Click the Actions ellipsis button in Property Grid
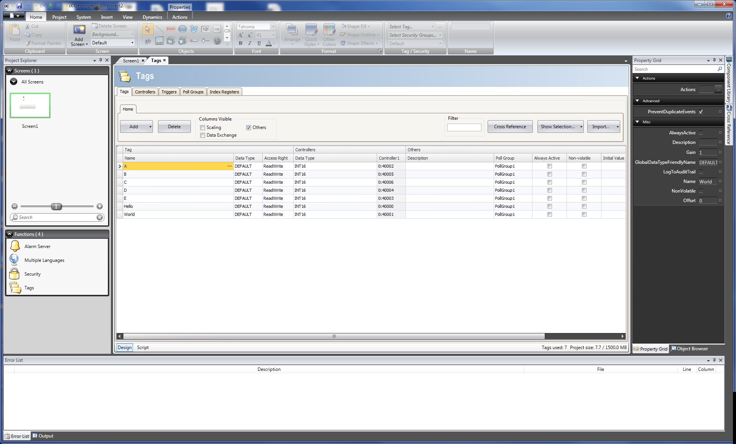This screenshot has height=444, width=736. coord(718,90)
